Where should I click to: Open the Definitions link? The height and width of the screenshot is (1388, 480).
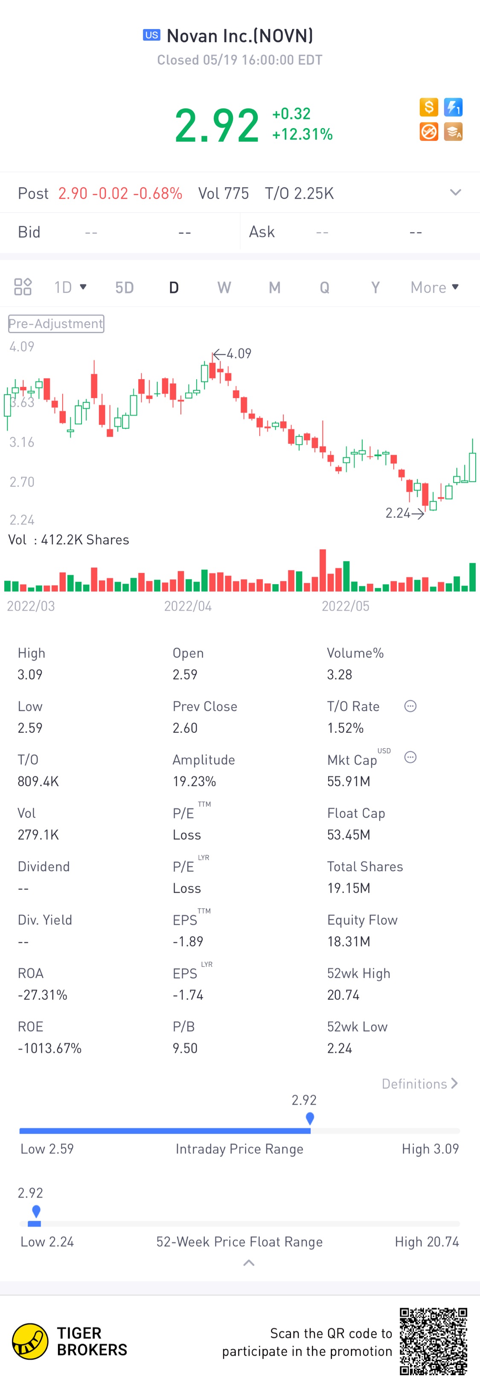[x=420, y=1083]
